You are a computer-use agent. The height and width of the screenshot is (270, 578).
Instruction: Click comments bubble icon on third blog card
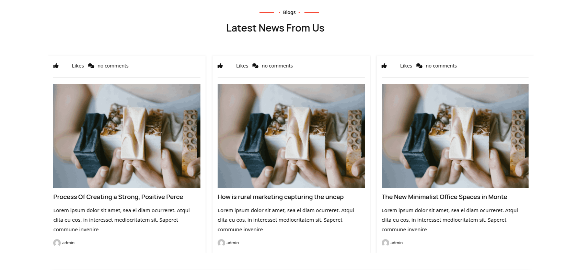pos(419,66)
